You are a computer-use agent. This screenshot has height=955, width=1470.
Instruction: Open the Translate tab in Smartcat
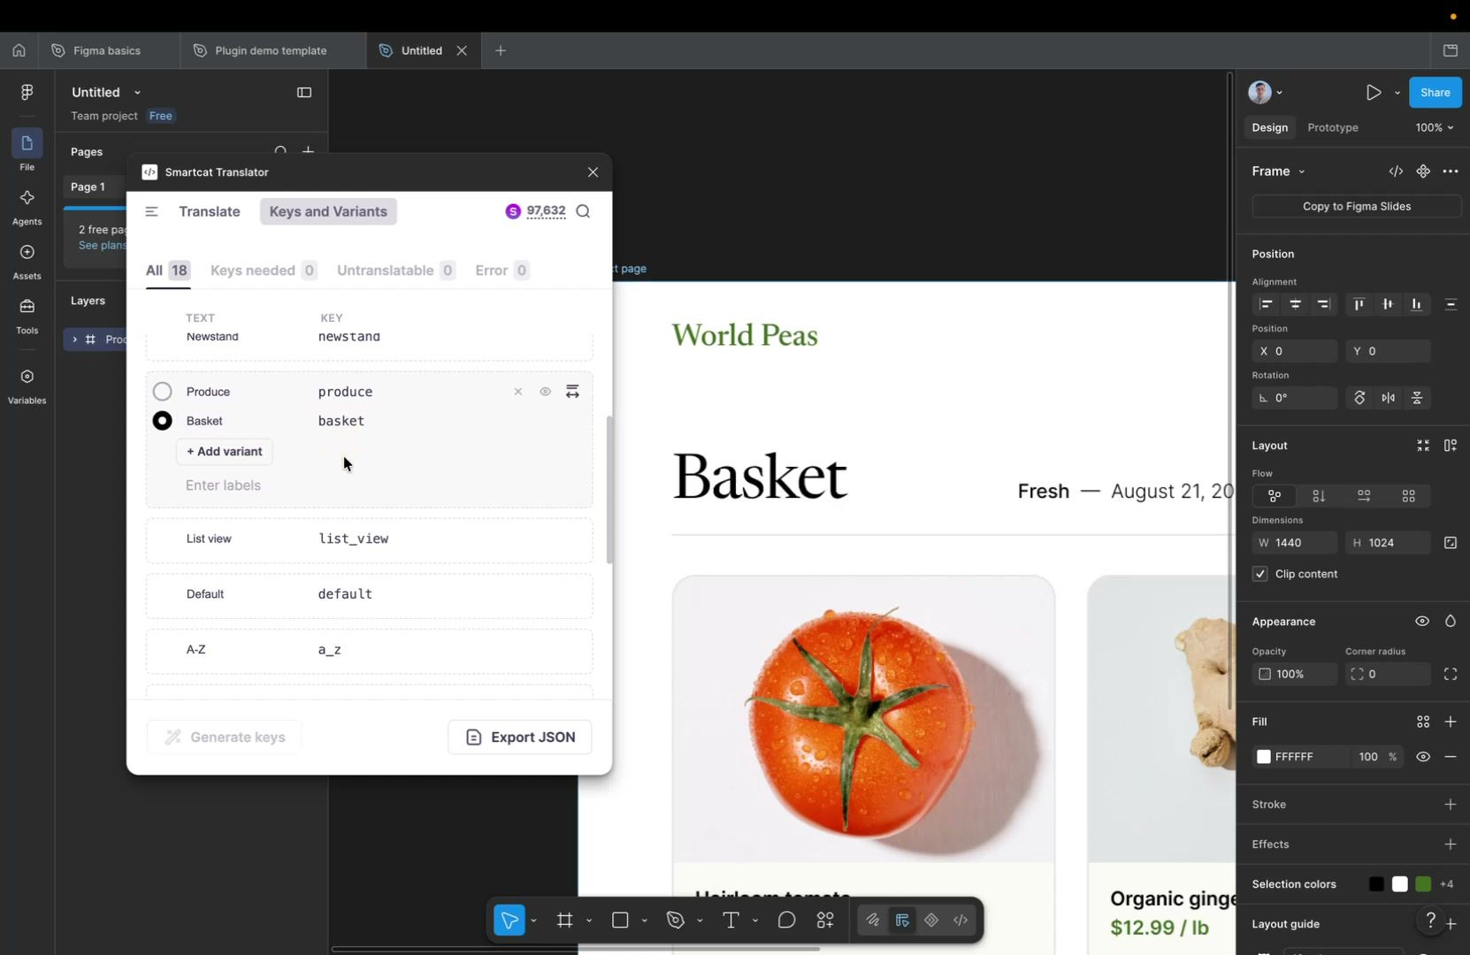210,211
